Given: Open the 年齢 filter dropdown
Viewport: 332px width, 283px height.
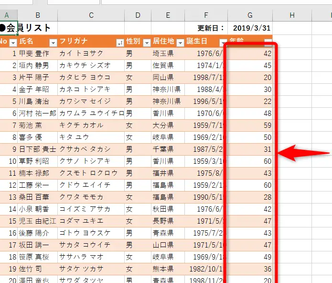Looking at the screenshot, I should tap(268, 42).
